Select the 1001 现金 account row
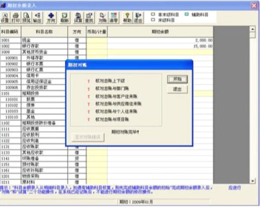260x208 pixels. (x=107, y=40)
